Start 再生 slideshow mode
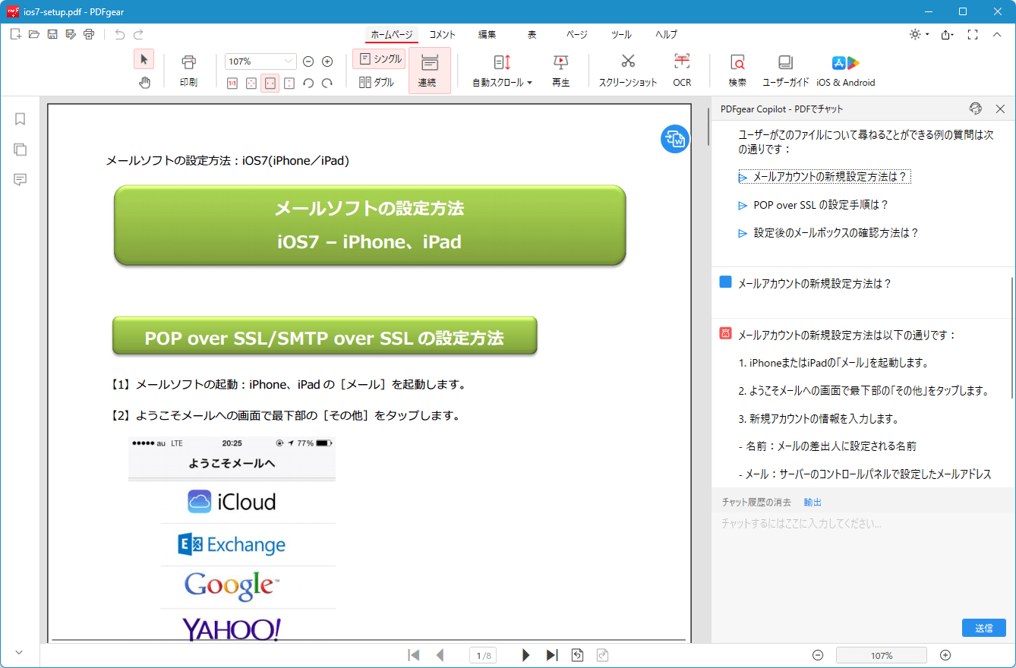 560,71
